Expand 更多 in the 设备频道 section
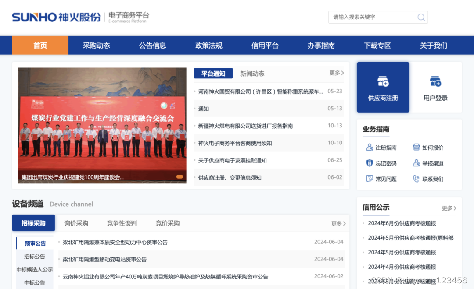This screenshot has height=289, width=474. (x=338, y=224)
